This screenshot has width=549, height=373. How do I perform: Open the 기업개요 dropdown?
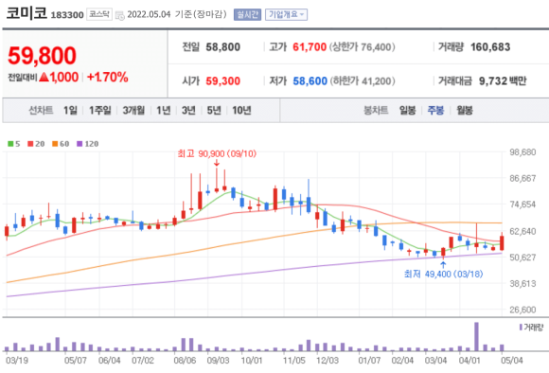(286, 14)
